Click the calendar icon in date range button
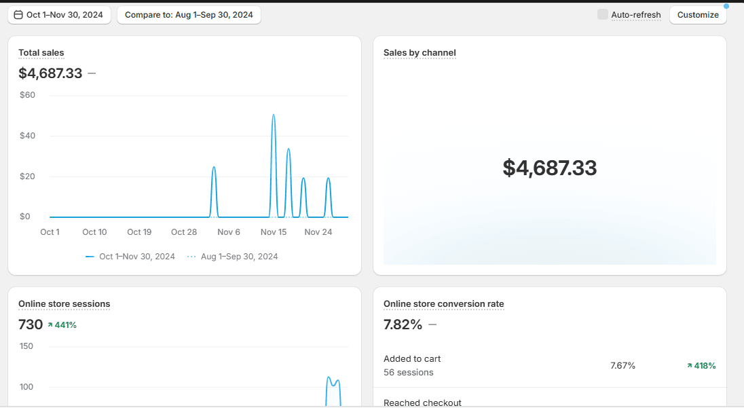The height and width of the screenshot is (408, 744). (x=18, y=15)
